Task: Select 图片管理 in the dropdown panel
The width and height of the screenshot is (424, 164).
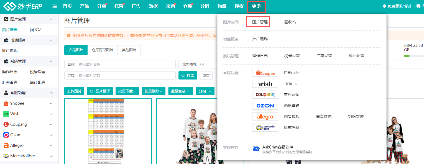Action: pyautogui.click(x=260, y=22)
